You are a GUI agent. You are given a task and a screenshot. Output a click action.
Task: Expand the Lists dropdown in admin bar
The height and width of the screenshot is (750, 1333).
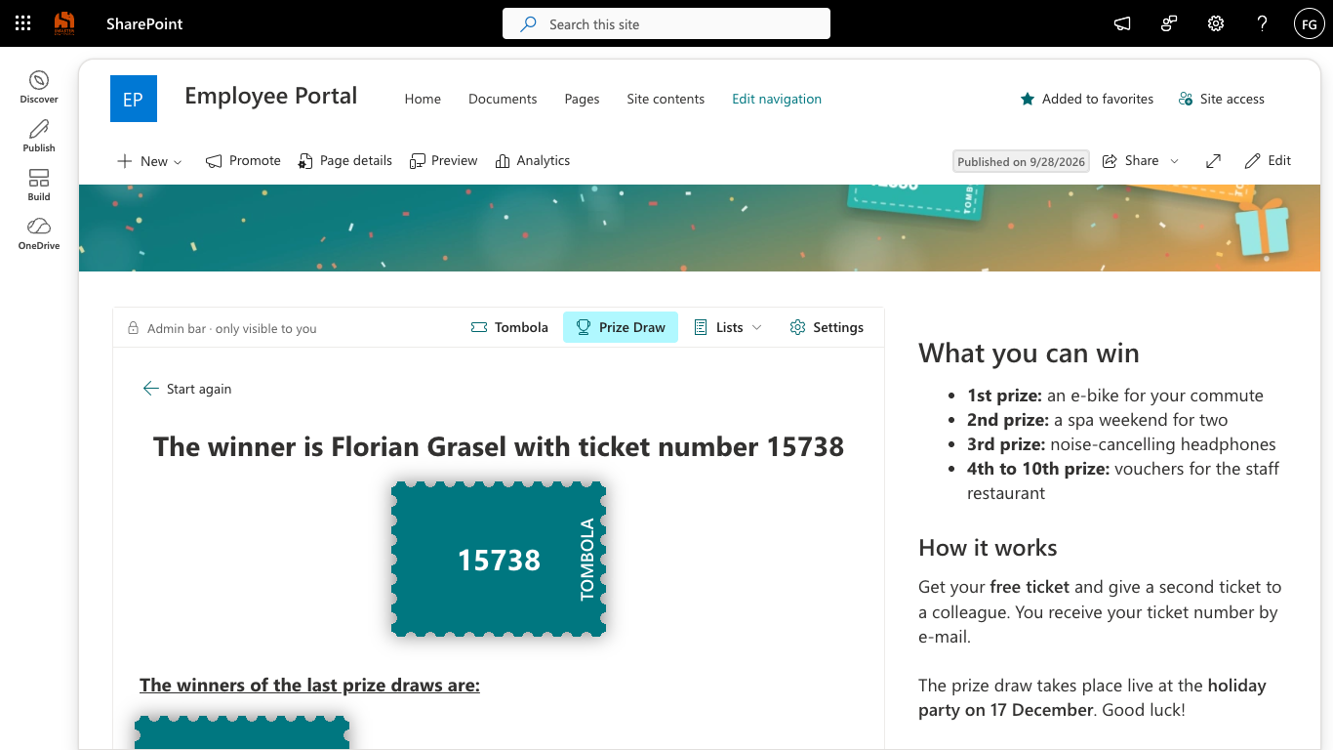(728, 327)
